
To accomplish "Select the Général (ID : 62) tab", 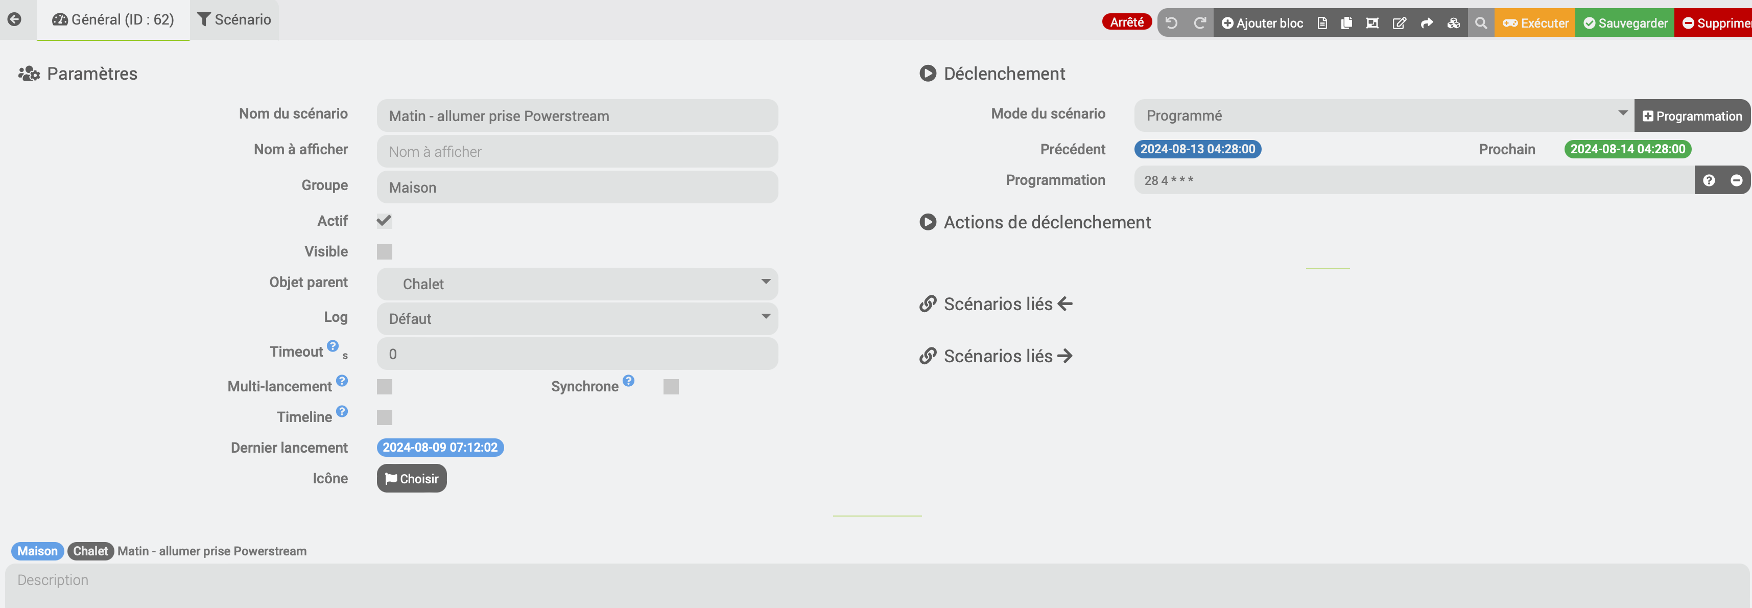I will (113, 20).
